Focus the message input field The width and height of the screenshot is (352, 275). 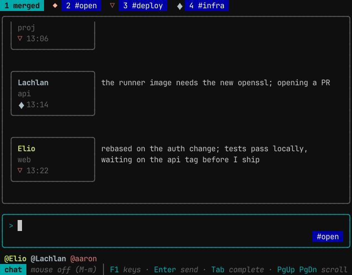(x=176, y=231)
